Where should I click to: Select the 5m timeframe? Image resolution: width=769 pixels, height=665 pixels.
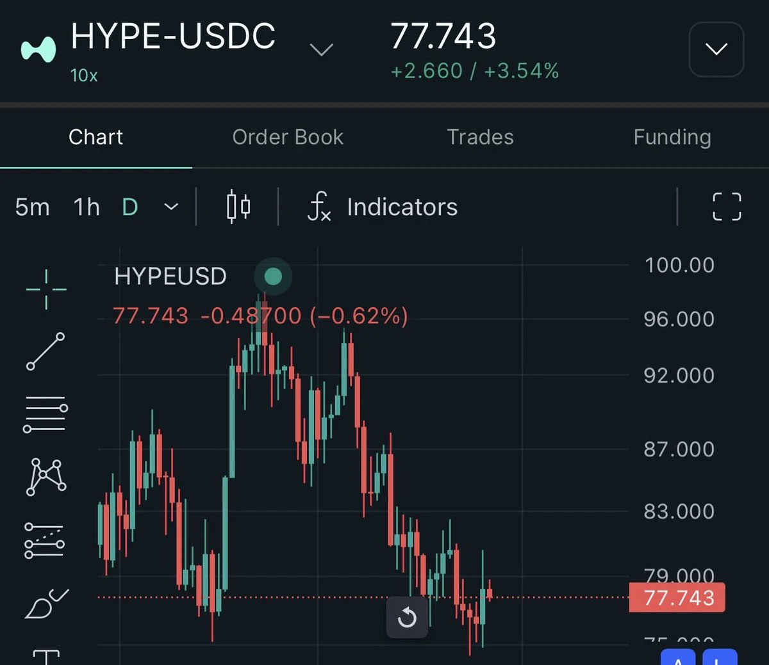pos(32,207)
